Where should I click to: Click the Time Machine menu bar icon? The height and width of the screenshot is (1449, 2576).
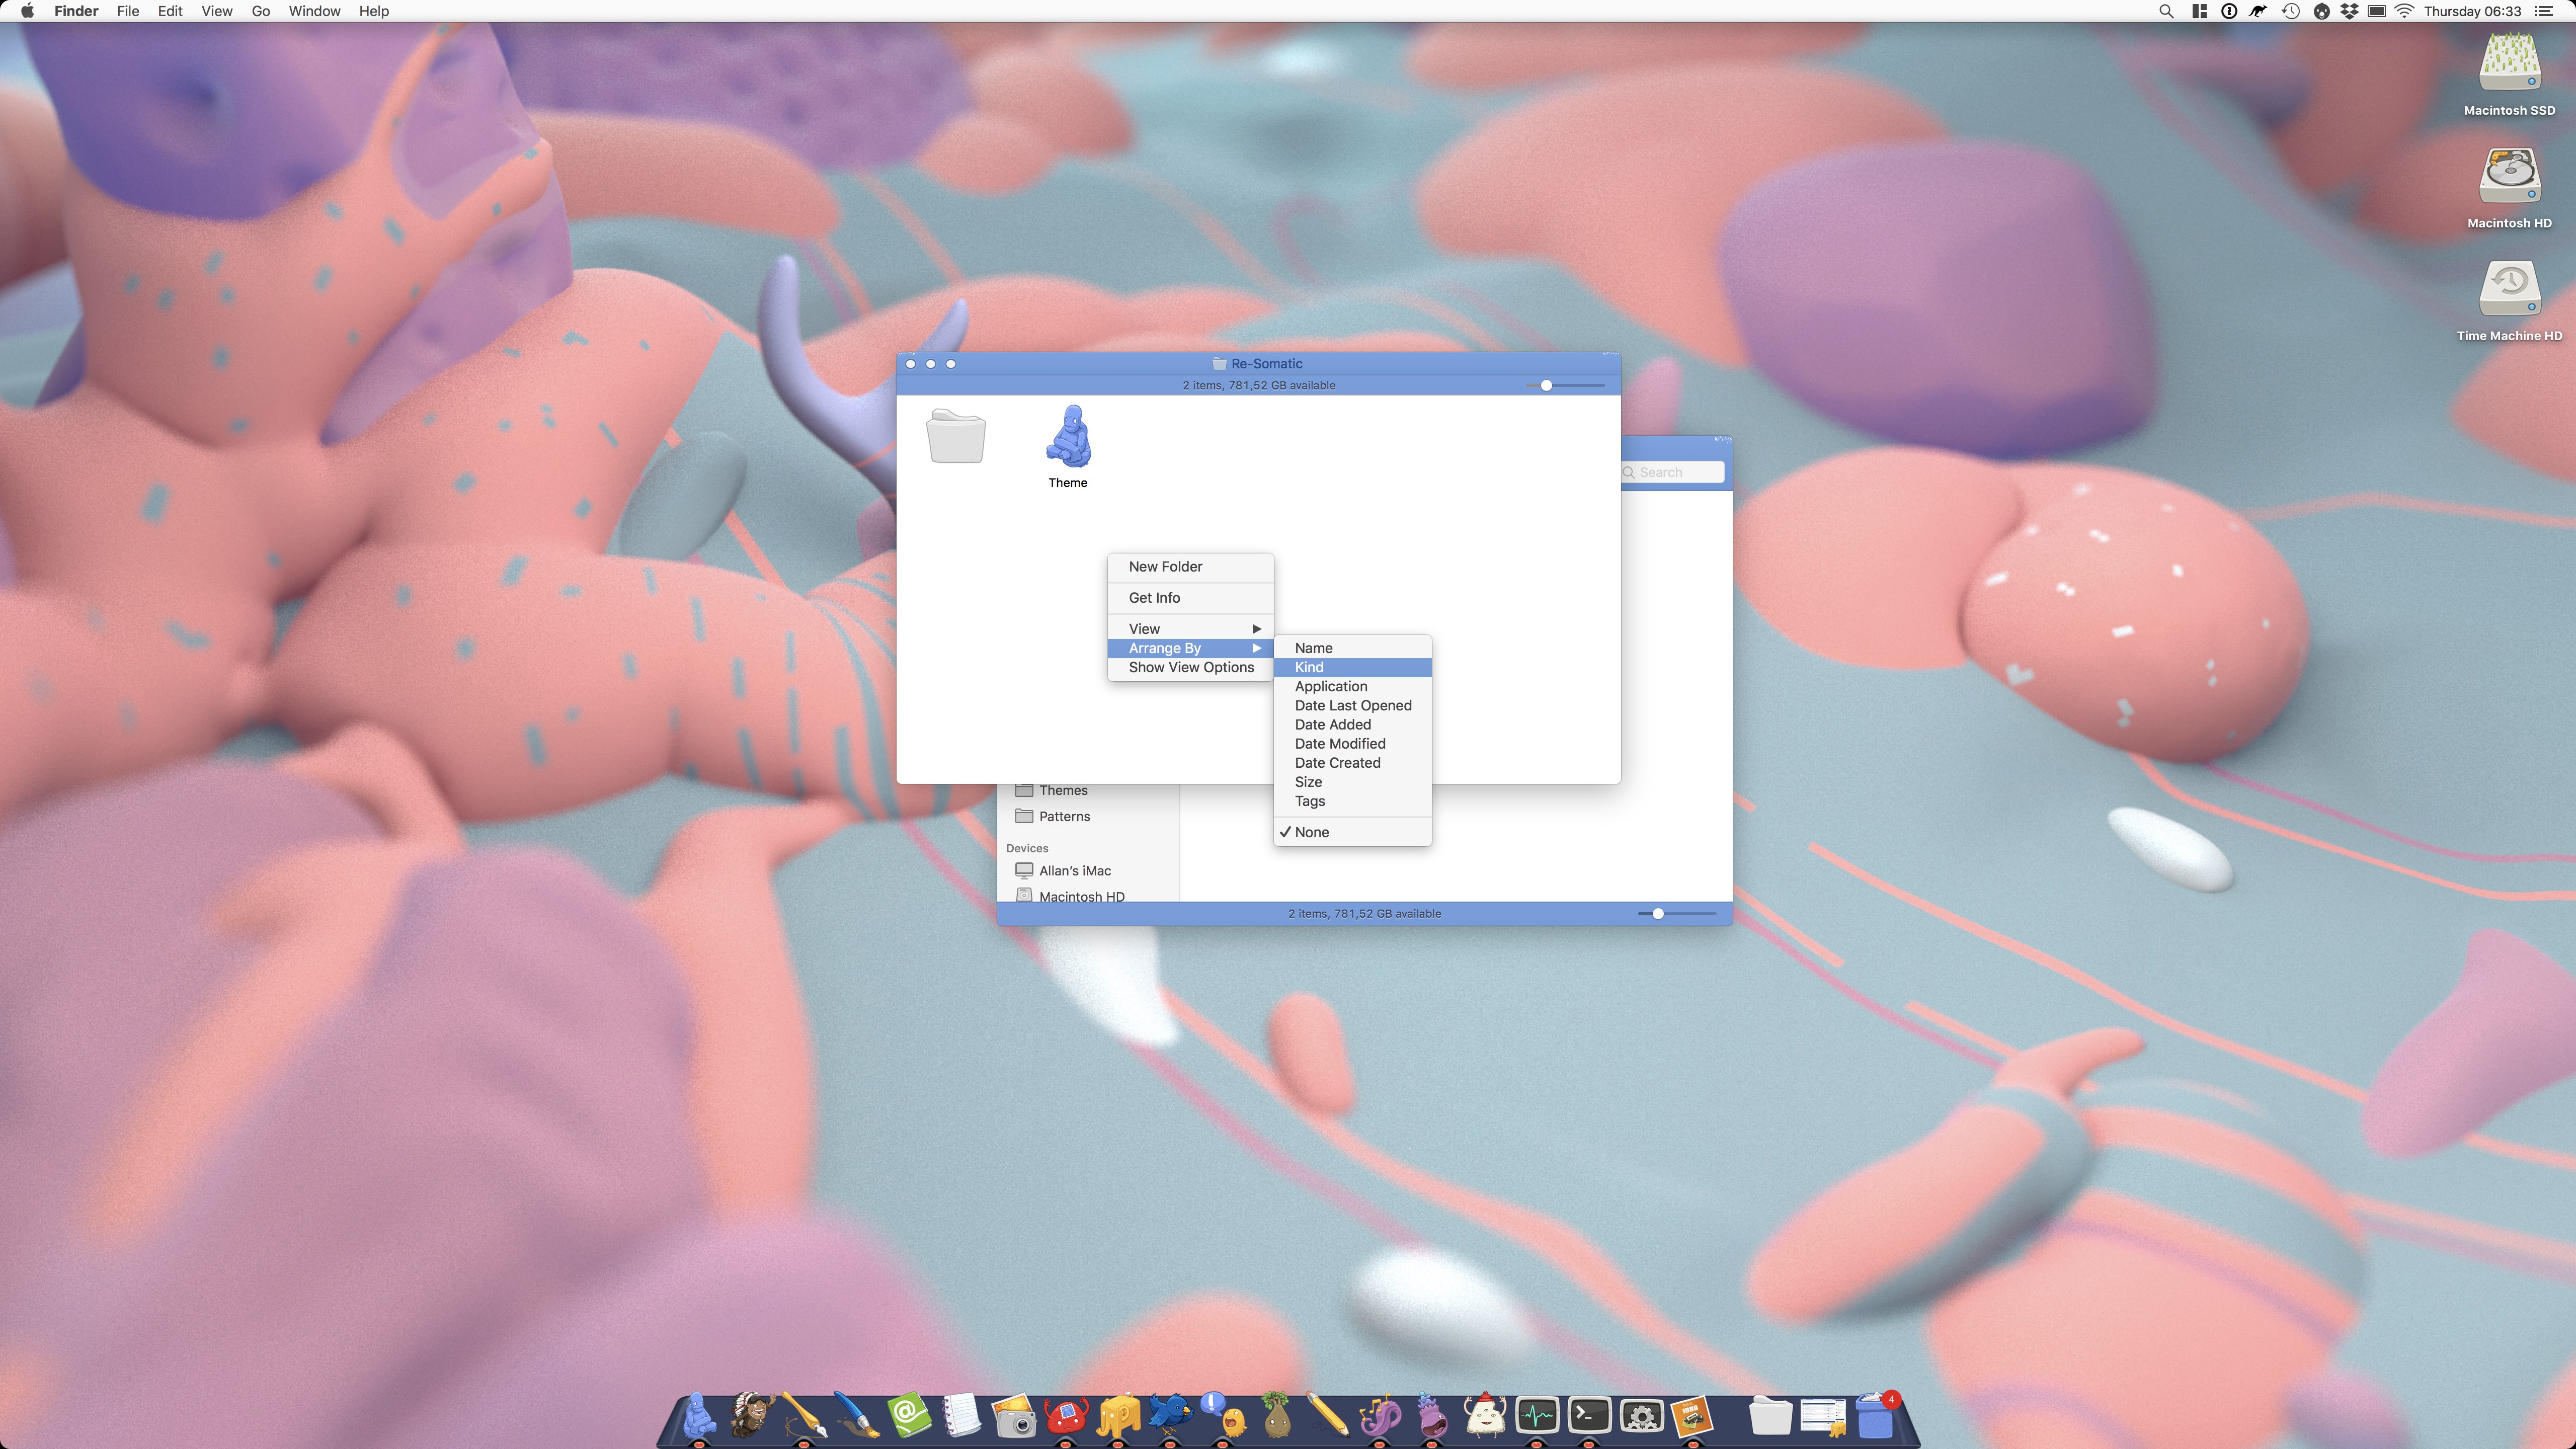coord(2290,11)
